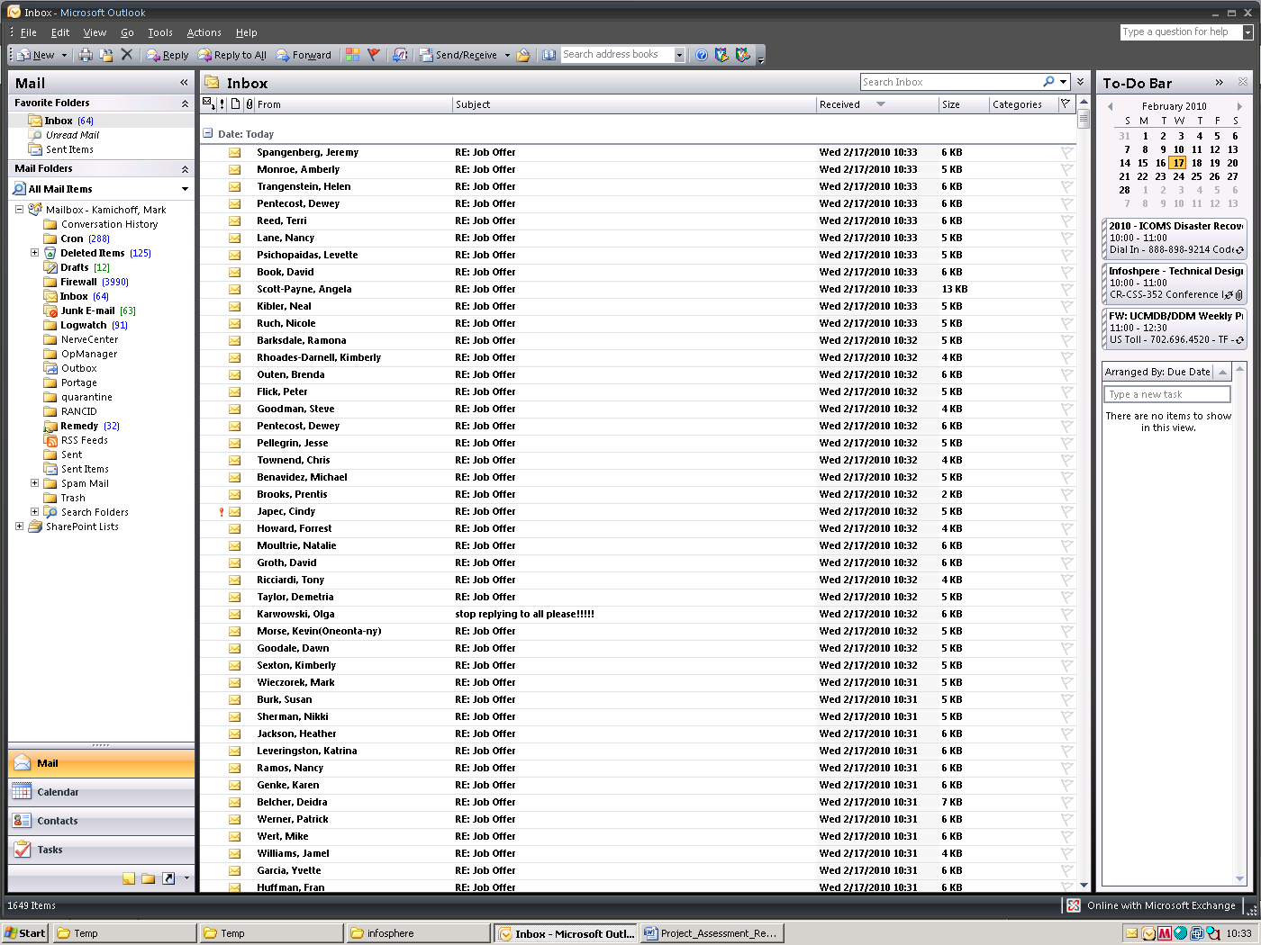Open the Address Book icon
The height and width of the screenshot is (945, 1261).
pos(549,55)
